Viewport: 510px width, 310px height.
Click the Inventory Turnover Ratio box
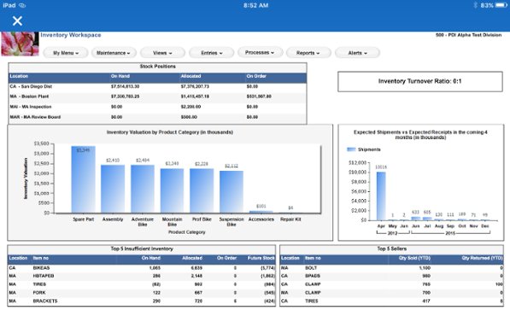420,81
